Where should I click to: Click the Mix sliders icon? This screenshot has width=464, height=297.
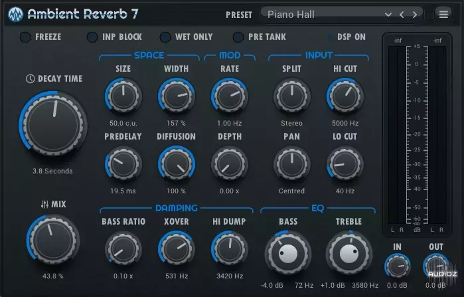coord(44,205)
